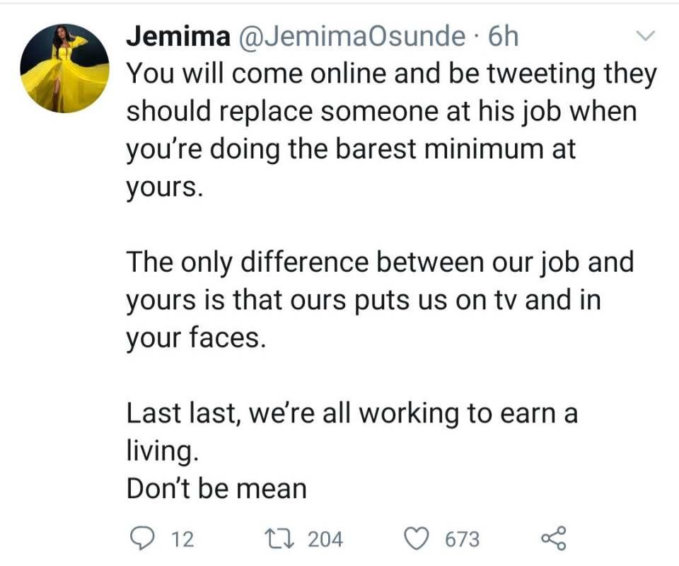
Task: Click the line starting "The only difference between"
Action: click(x=381, y=262)
